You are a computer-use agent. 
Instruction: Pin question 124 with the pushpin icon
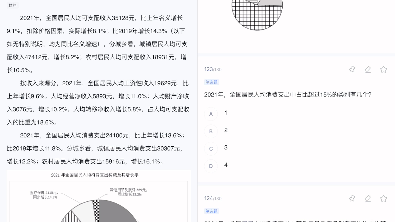pyautogui.click(x=352, y=198)
